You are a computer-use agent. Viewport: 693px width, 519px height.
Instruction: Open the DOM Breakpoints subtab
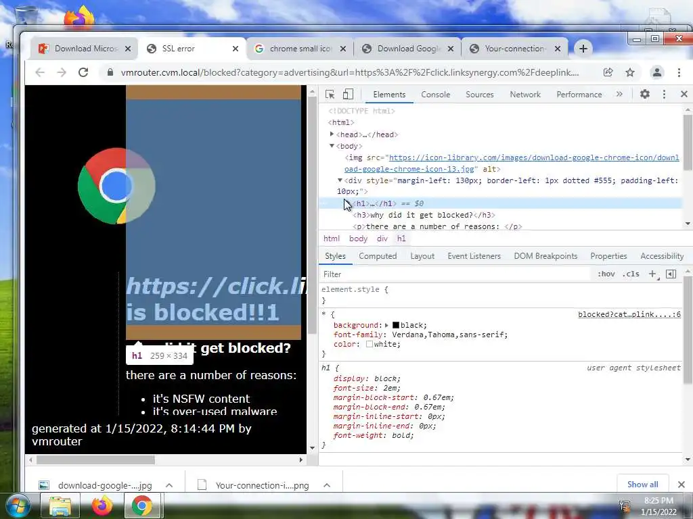click(545, 256)
